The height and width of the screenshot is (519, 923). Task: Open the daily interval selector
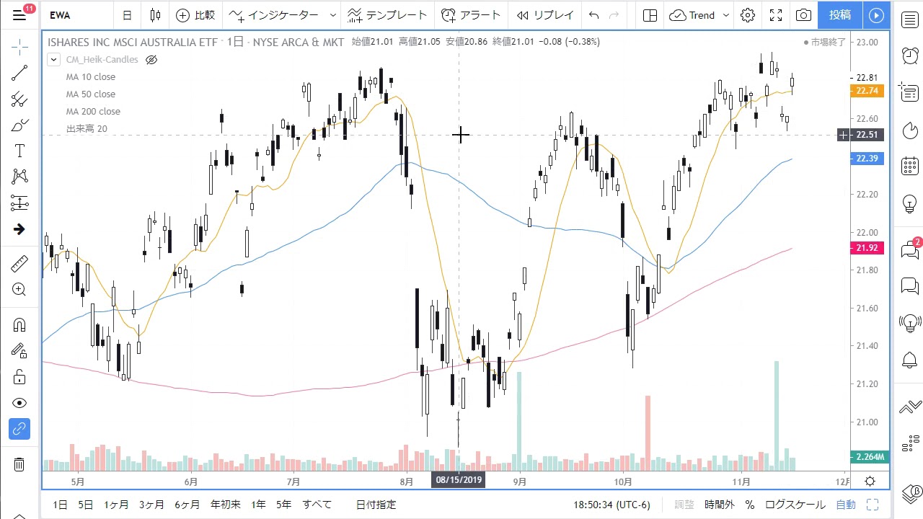[x=127, y=15]
